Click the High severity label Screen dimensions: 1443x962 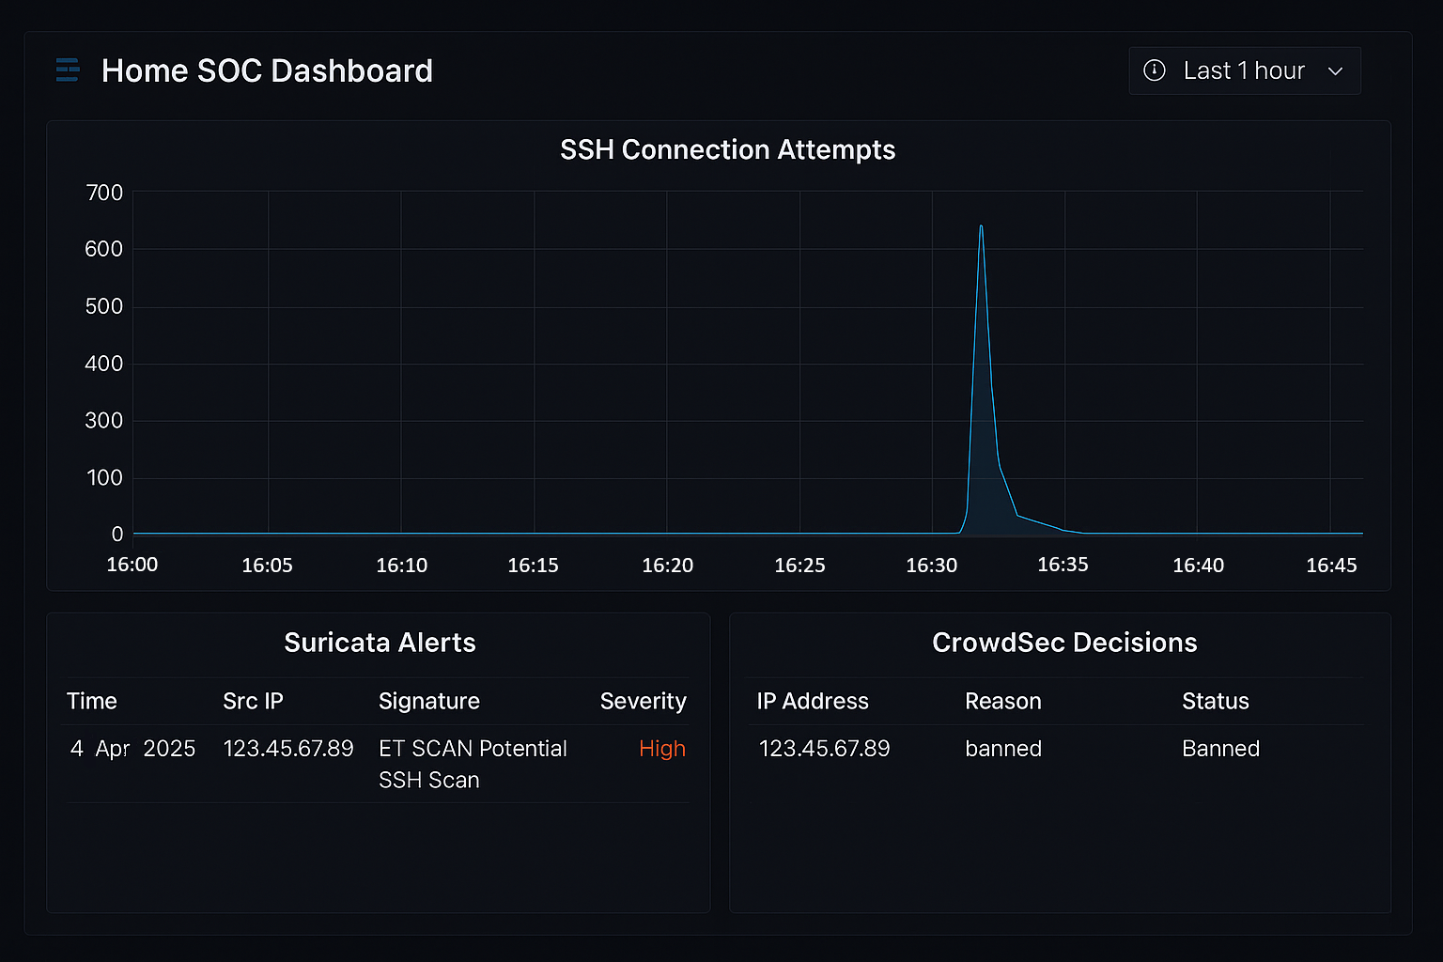tap(661, 748)
